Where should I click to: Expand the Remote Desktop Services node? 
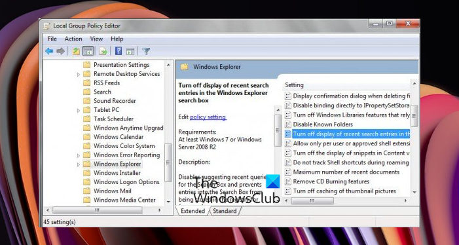click(x=78, y=74)
